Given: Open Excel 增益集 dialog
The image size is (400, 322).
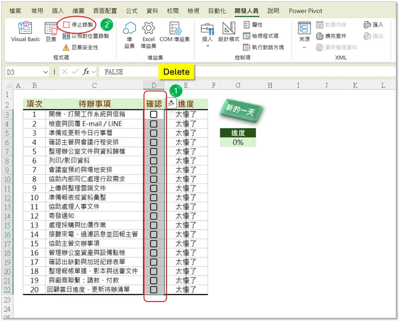Looking at the screenshot, I should click(x=149, y=35).
